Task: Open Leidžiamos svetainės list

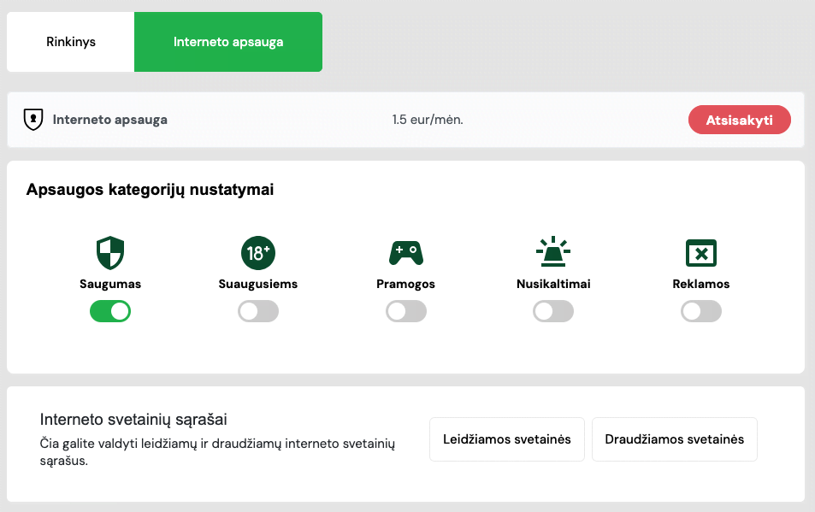Action: (507, 439)
